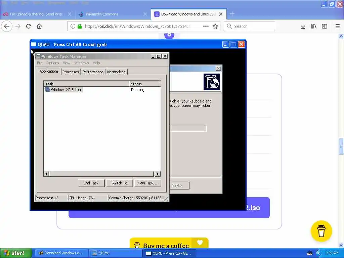The height and width of the screenshot is (258, 344).
Task: Click Next button in XP Setup dialog
Action: pyautogui.click(x=179, y=185)
